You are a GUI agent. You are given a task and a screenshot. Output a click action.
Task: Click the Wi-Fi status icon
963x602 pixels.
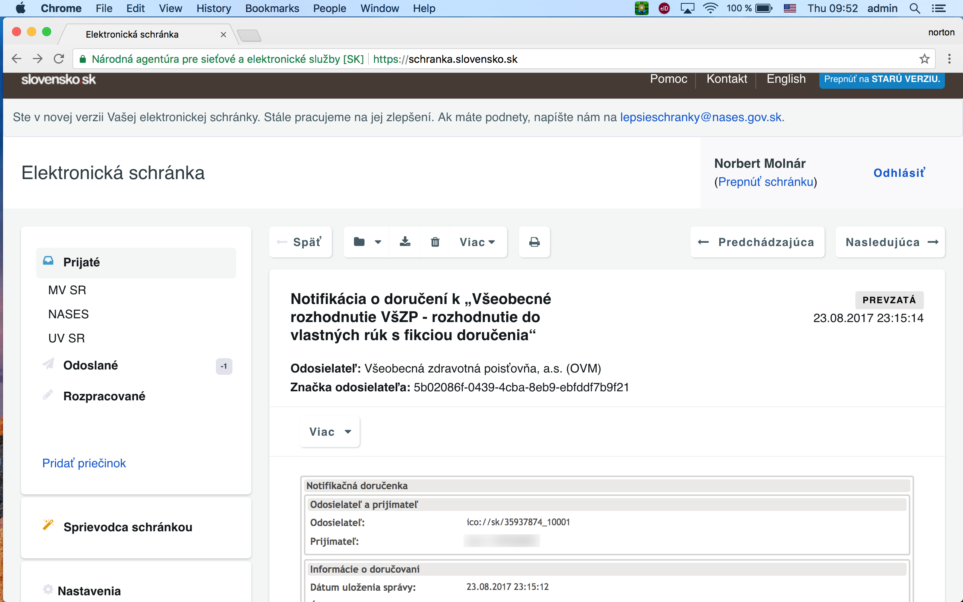(710, 8)
